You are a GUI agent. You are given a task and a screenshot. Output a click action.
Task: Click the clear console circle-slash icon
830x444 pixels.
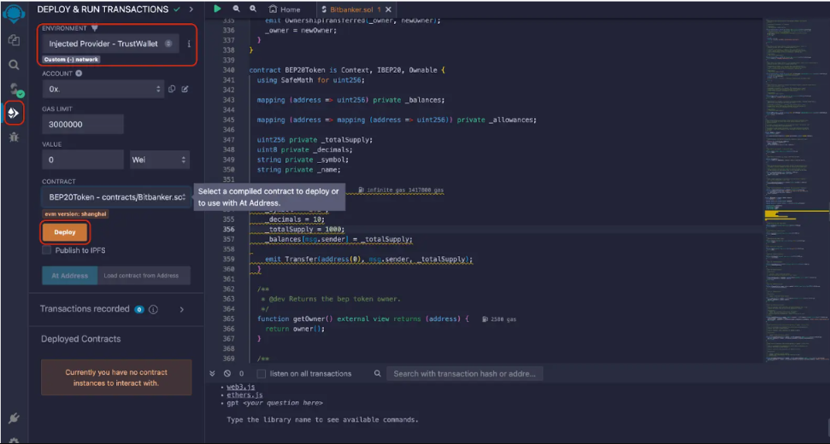[x=227, y=373]
